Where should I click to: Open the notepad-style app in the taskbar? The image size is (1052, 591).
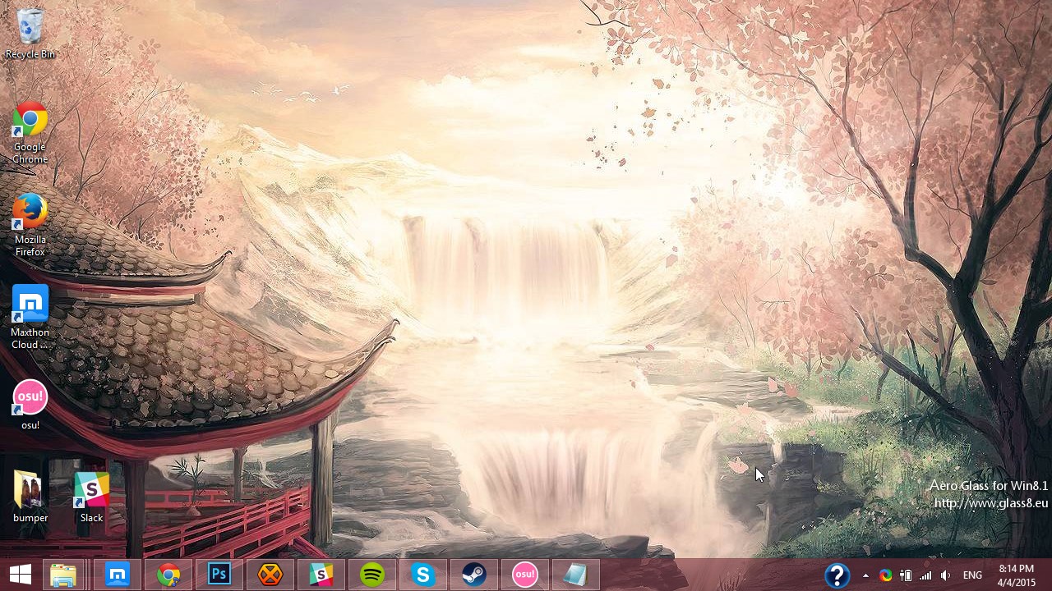point(576,575)
